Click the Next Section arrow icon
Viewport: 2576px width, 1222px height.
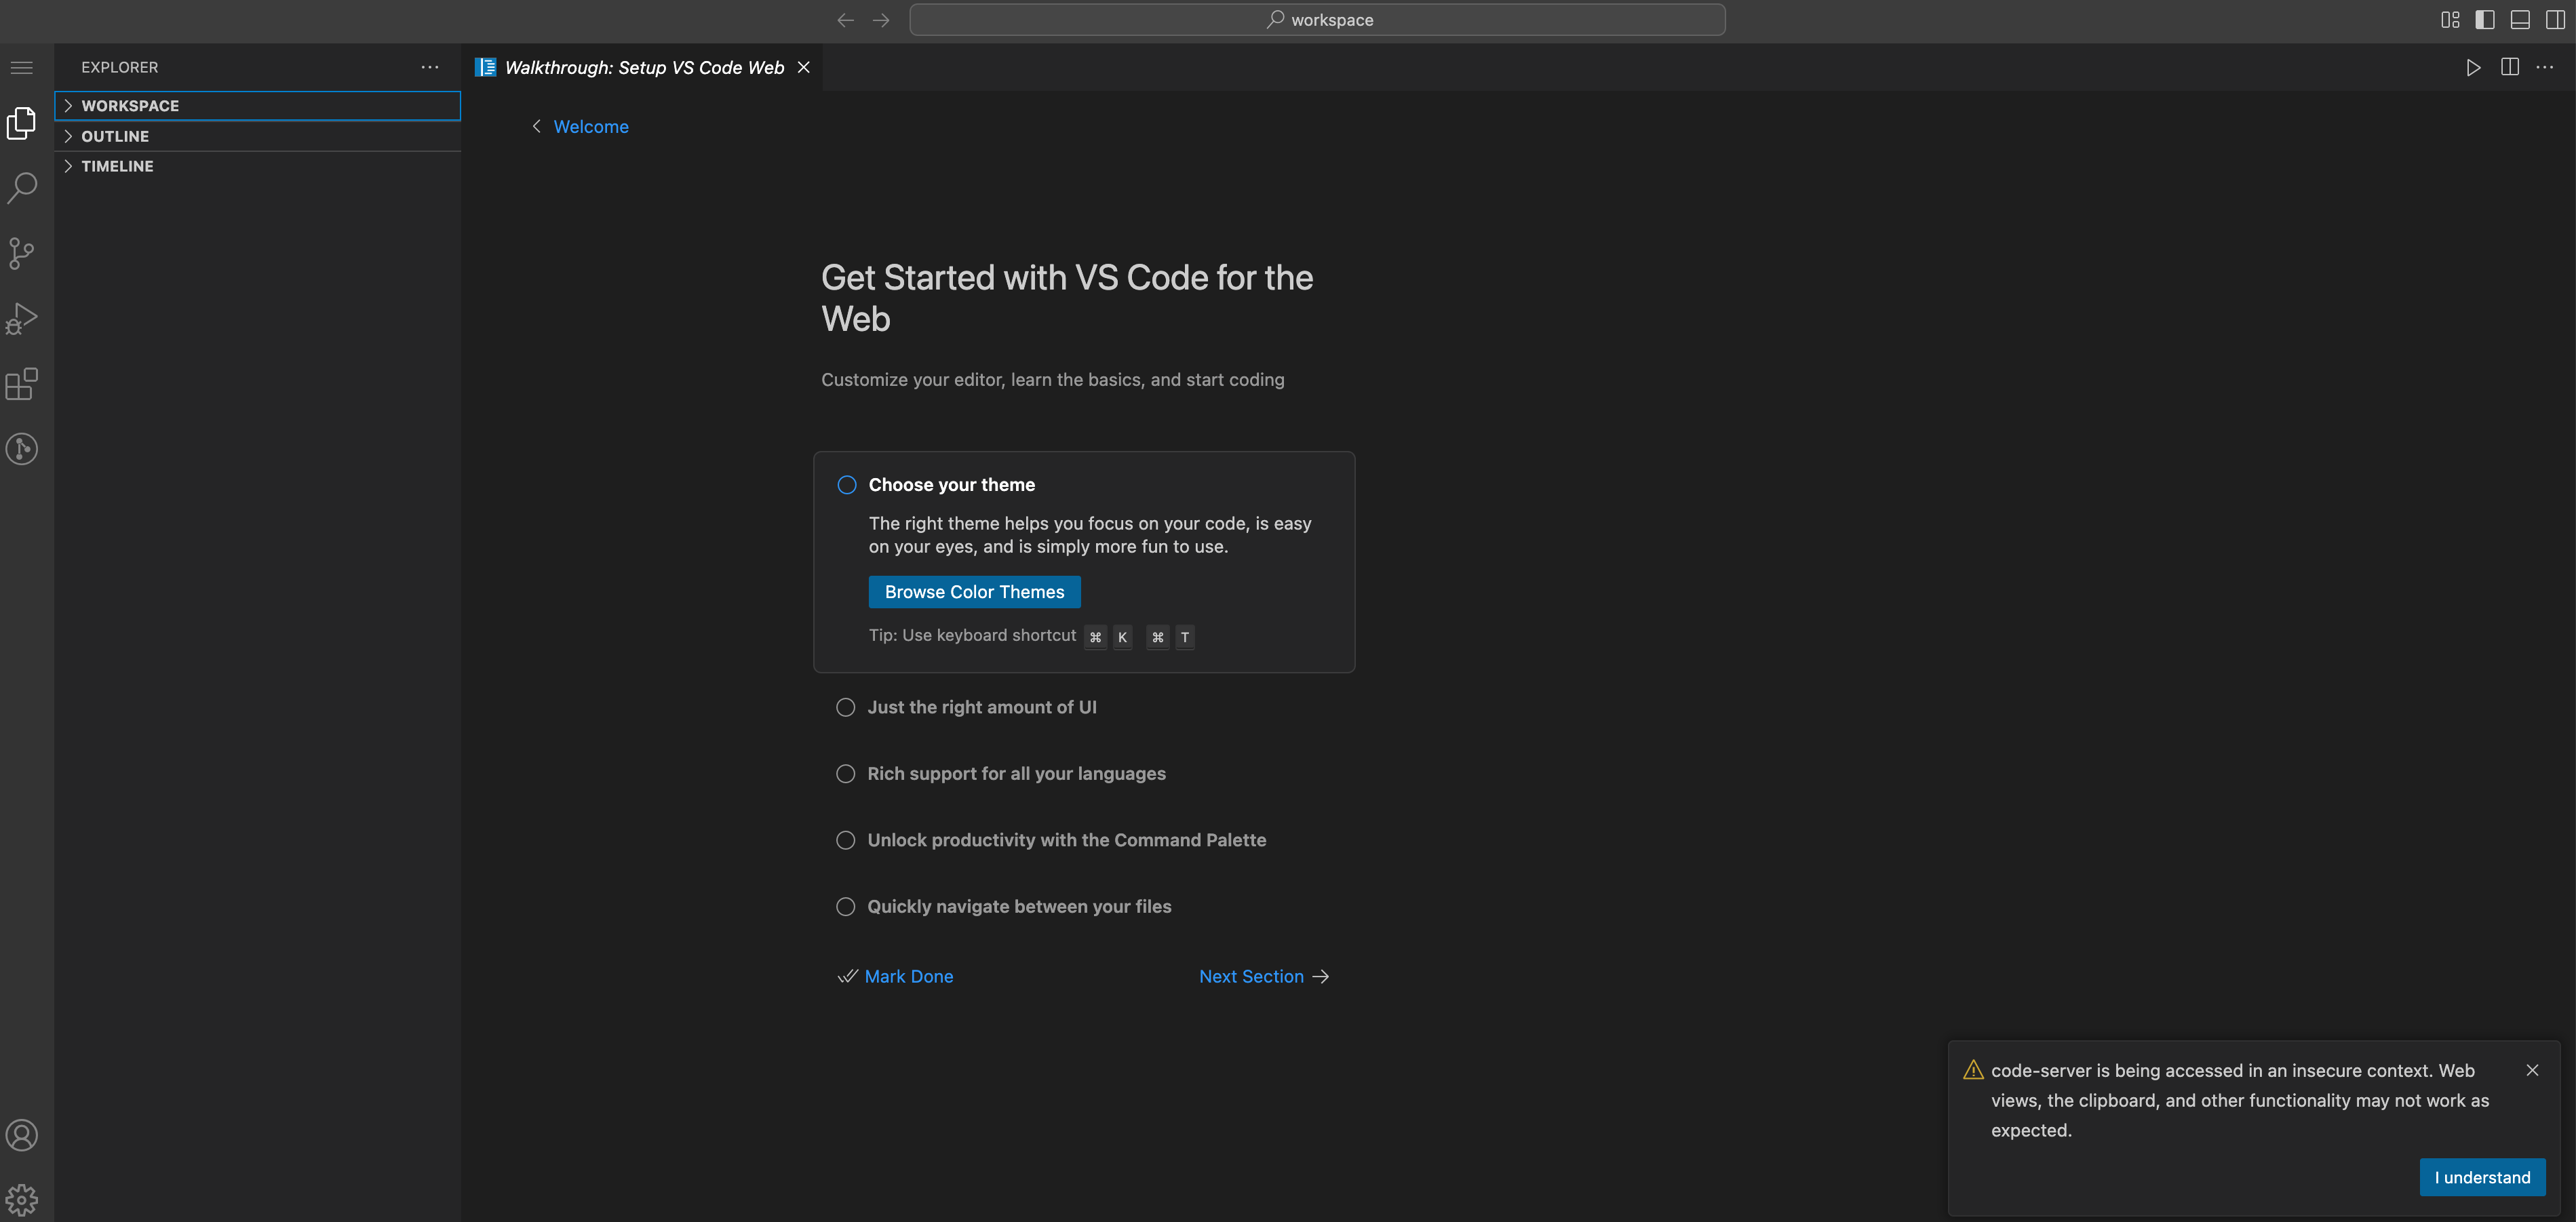click(1321, 976)
